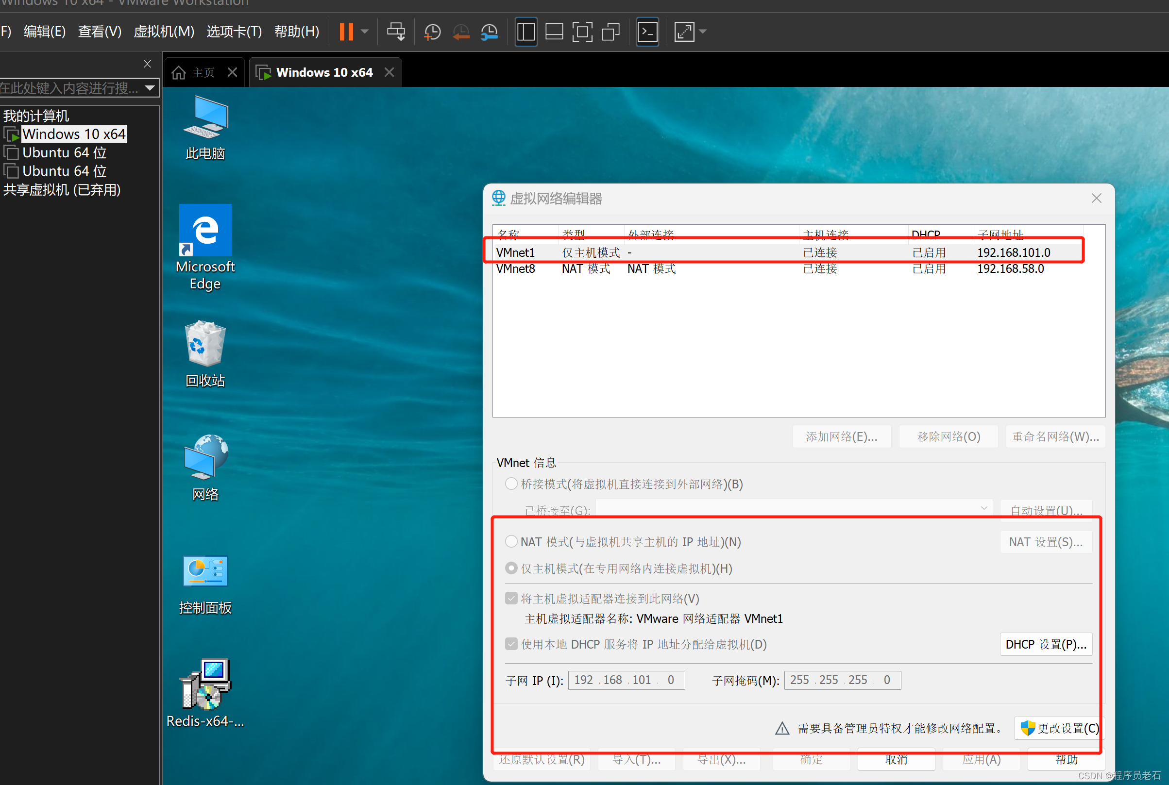Take a snapshot of this virtual machine
Image resolution: width=1169 pixels, height=785 pixels.
point(432,32)
